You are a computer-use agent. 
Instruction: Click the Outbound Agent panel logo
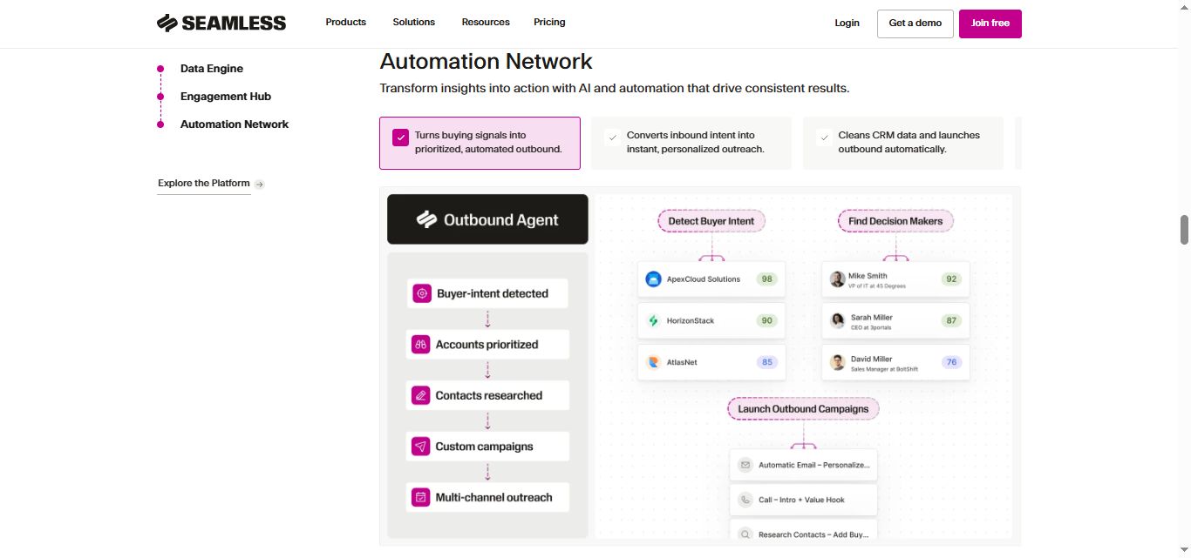click(x=426, y=219)
